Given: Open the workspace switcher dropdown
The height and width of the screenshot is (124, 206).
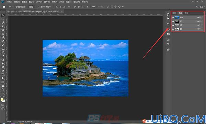Looking at the screenshot, I should (202, 7).
